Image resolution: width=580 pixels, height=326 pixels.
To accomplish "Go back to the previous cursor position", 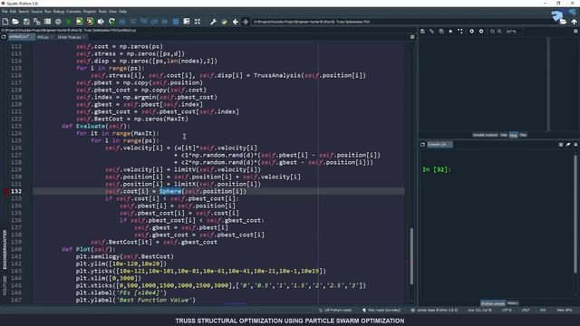I will pos(235,22).
